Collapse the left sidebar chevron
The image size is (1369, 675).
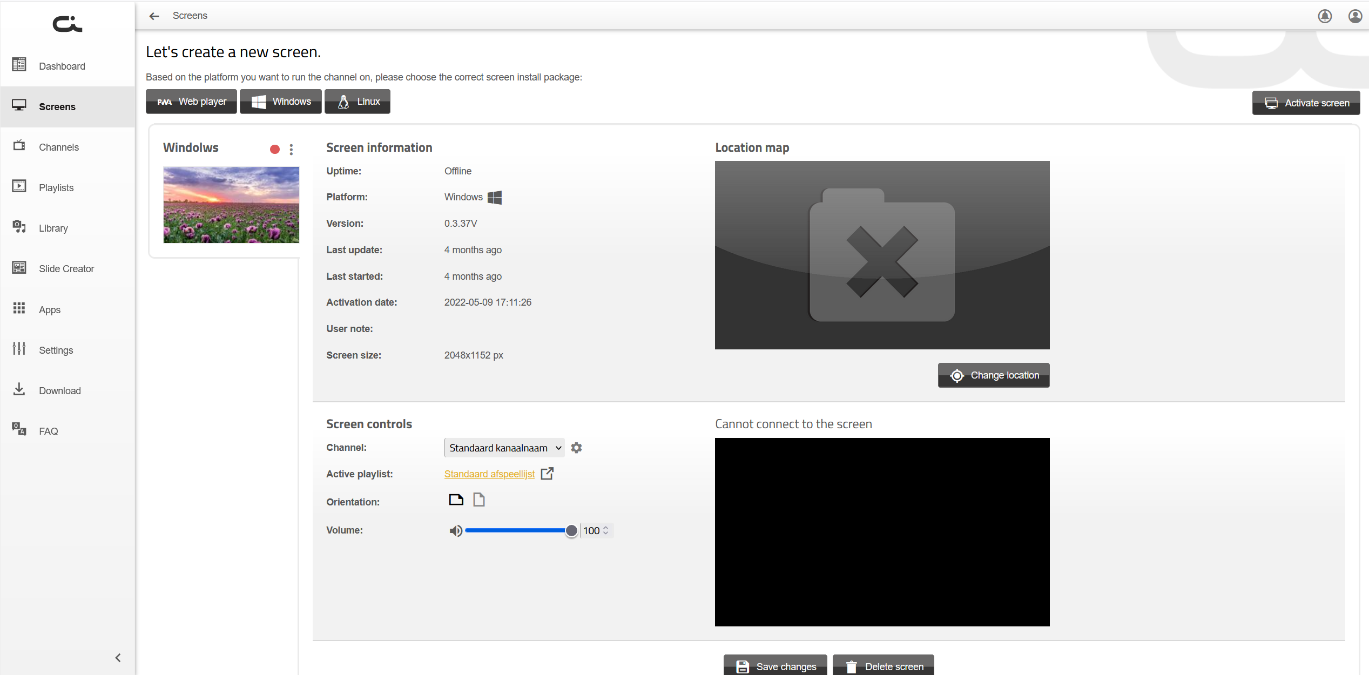click(118, 658)
